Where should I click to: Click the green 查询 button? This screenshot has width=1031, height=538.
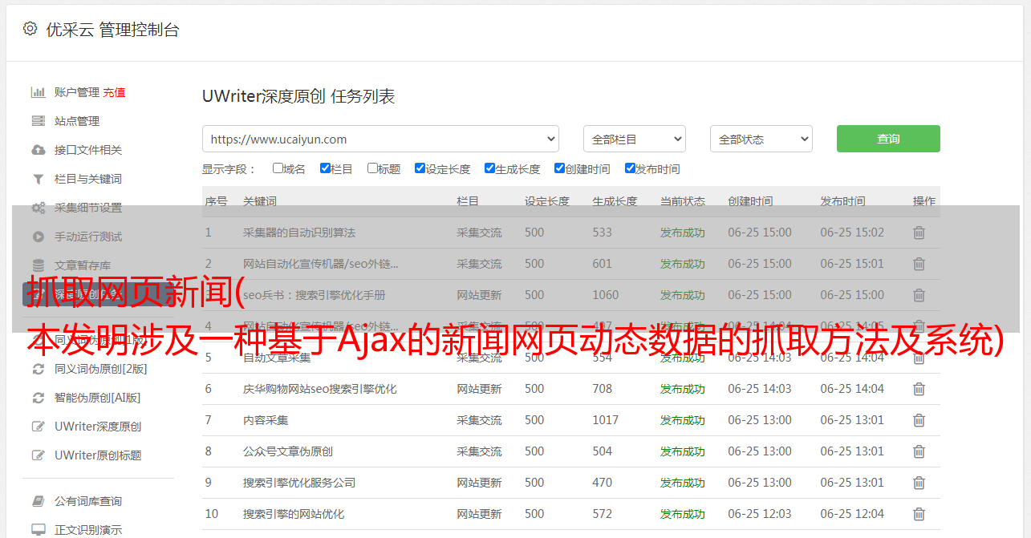(x=887, y=139)
